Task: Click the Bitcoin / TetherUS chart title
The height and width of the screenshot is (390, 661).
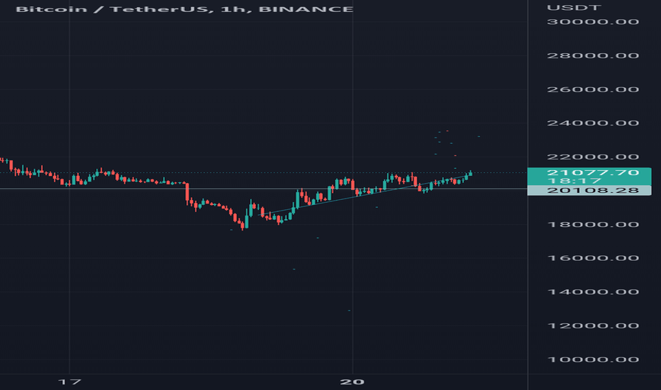Action: pyautogui.click(x=184, y=9)
